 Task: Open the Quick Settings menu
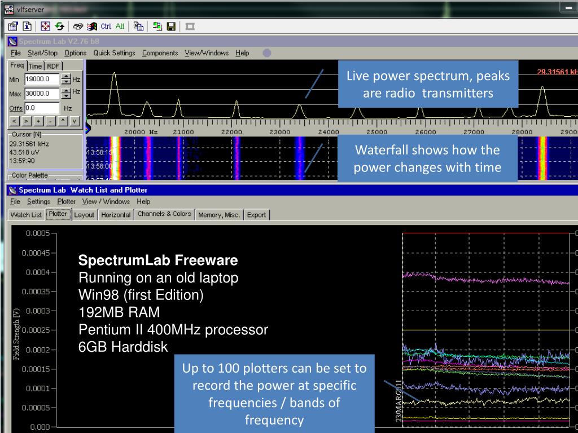(x=114, y=53)
